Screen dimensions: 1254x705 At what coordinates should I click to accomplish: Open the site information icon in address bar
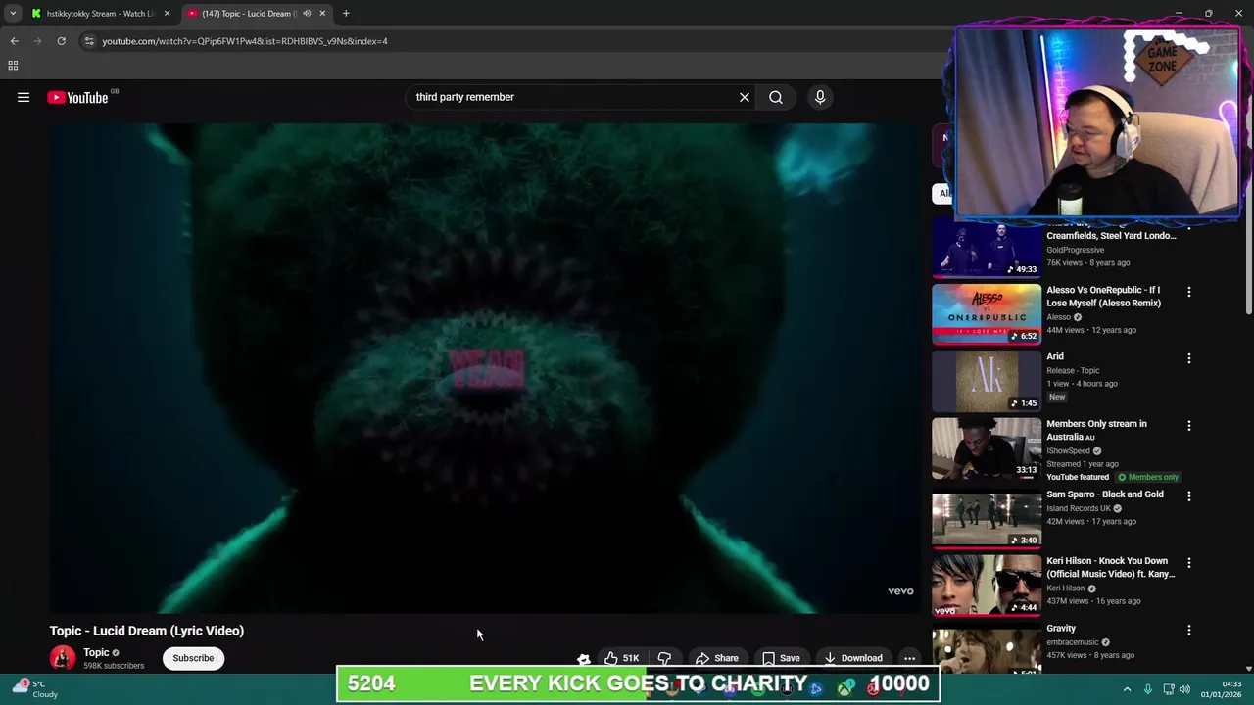(89, 41)
